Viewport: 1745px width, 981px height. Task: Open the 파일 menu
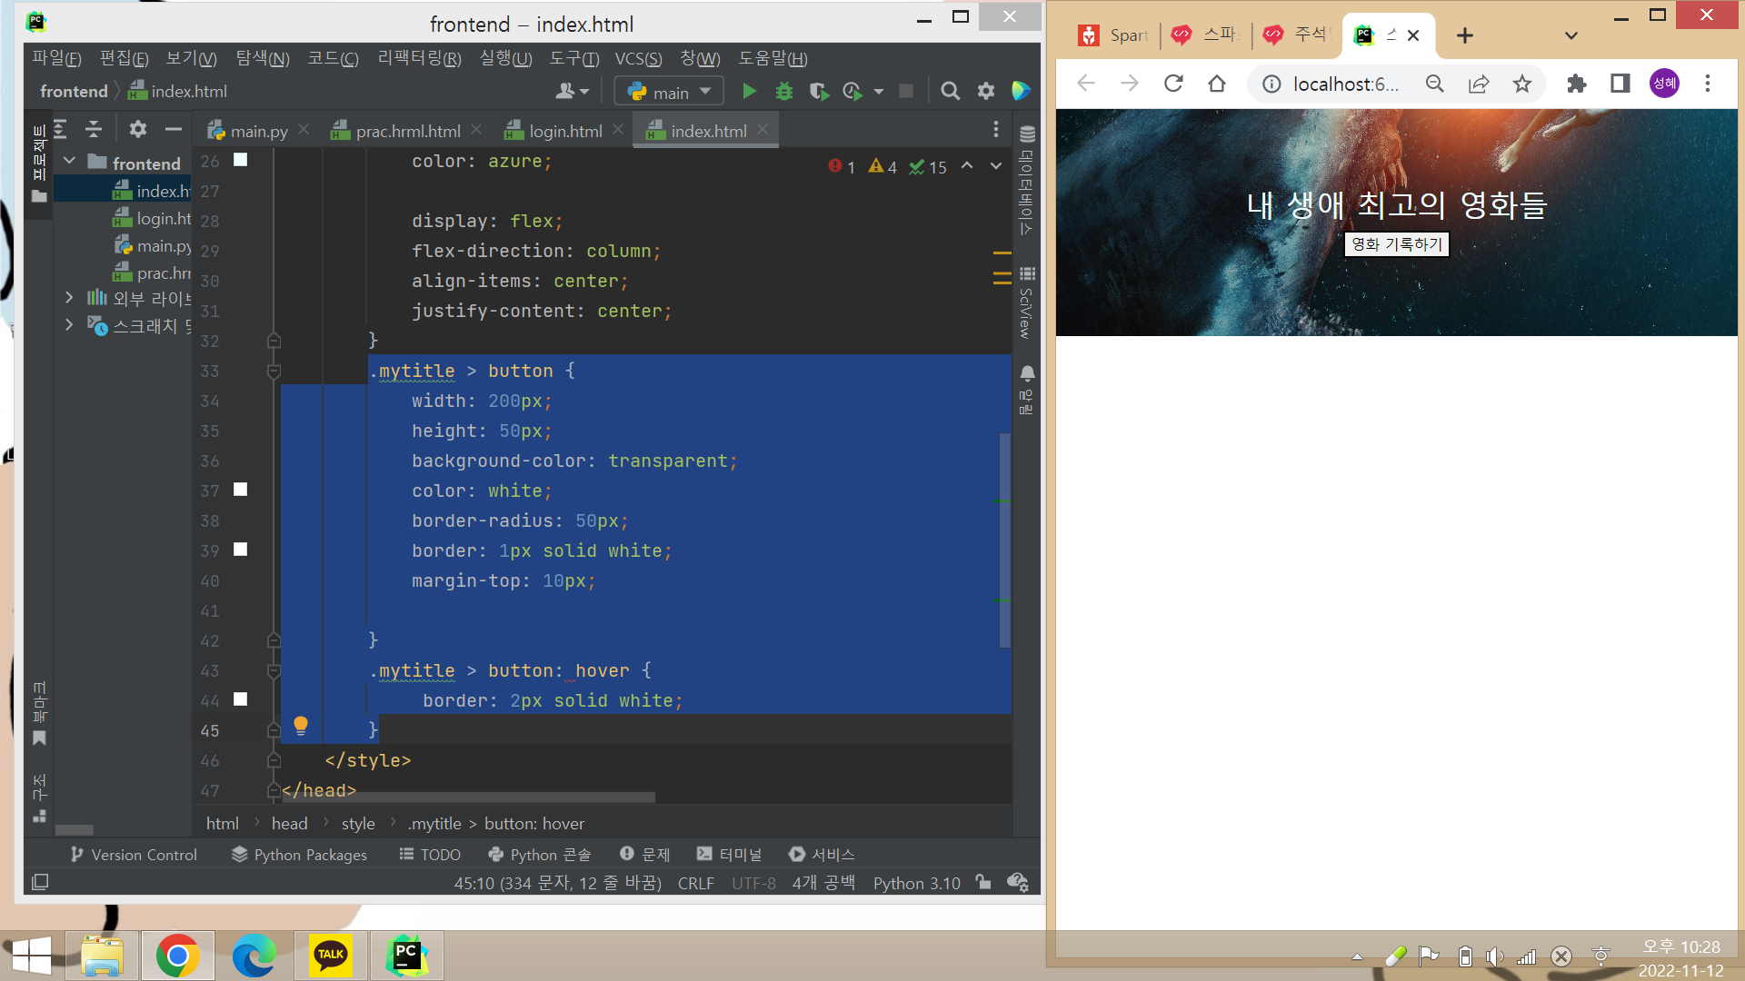(x=56, y=59)
